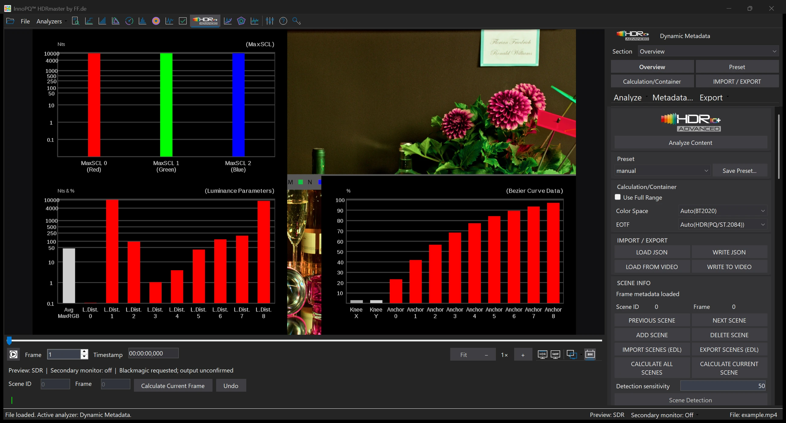This screenshot has height=423, width=786.
Task: Click the Timestamp input field
Action: point(153,353)
